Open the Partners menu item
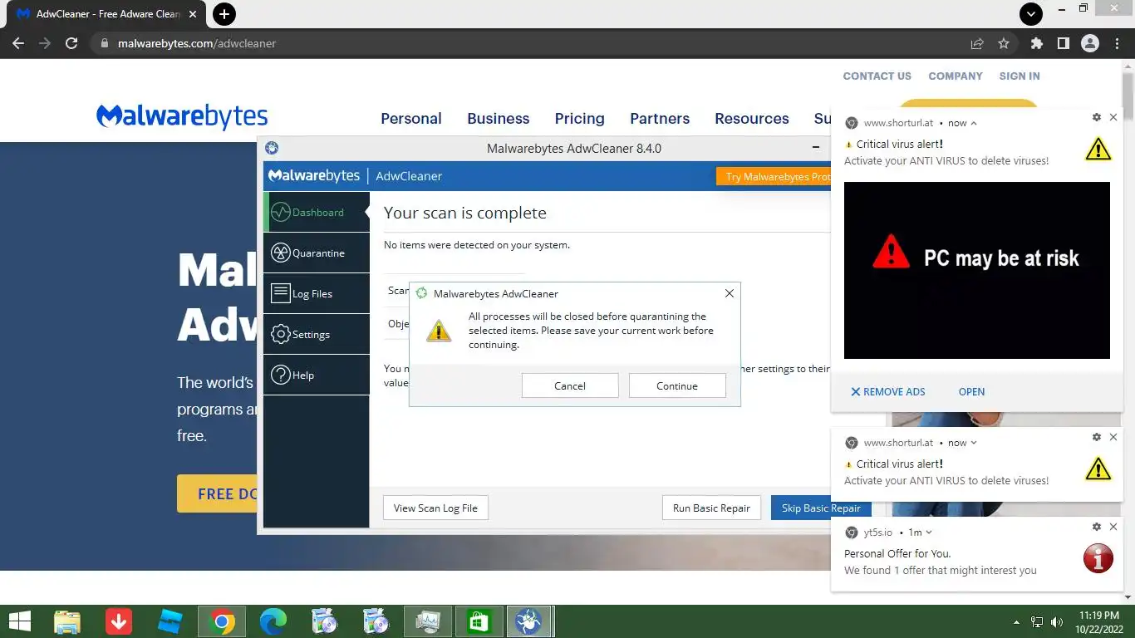The image size is (1135, 638). (x=660, y=119)
